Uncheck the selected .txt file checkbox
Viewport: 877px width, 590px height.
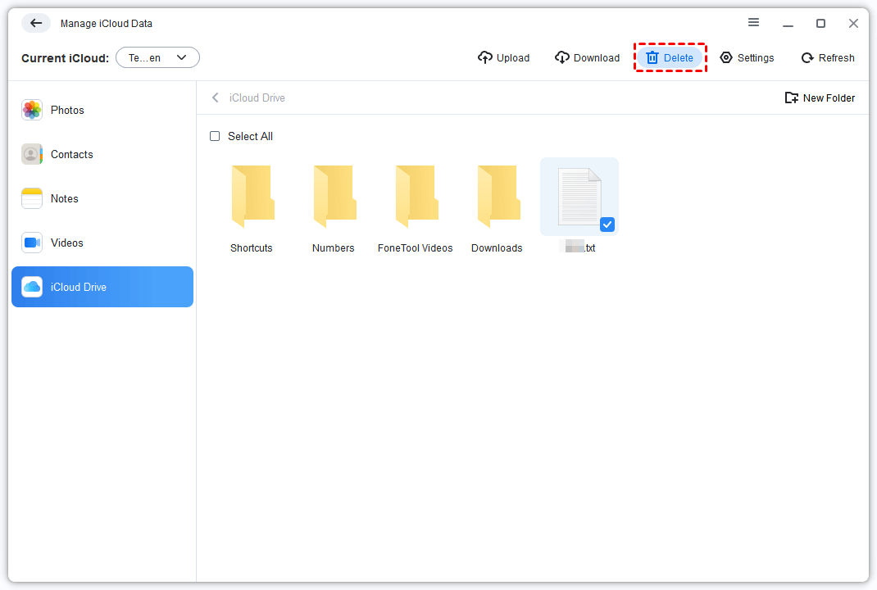[x=607, y=224]
